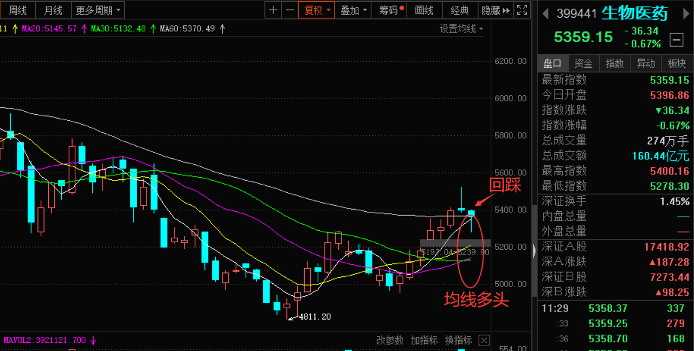Click the MA20:5145.57 indicator label
The width and height of the screenshot is (694, 351).
coord(49,28)
